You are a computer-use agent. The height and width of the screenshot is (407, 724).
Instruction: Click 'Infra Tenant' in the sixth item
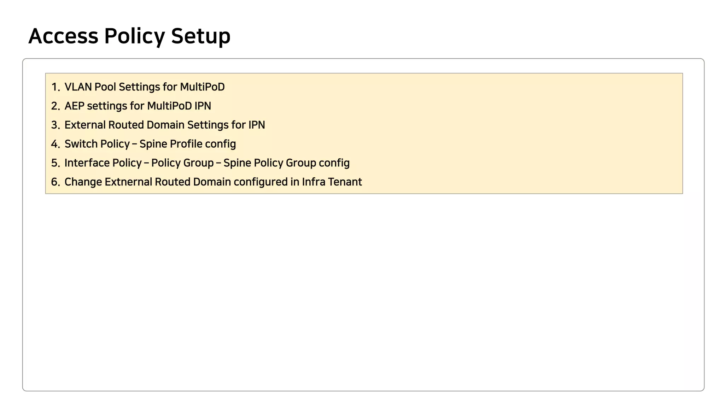[332, 182]
